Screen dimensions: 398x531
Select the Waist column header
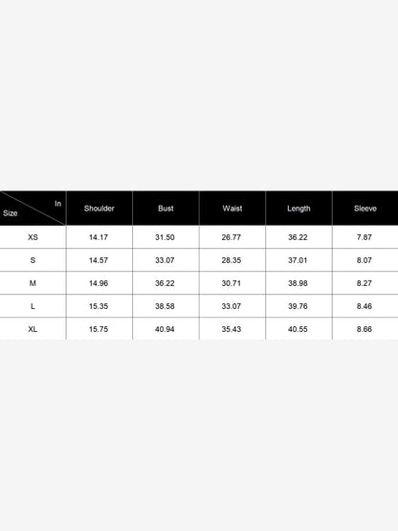(232, 209)
